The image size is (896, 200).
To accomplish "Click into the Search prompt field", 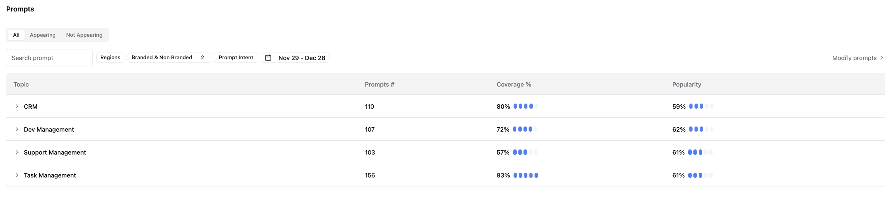I will (49, 58).
